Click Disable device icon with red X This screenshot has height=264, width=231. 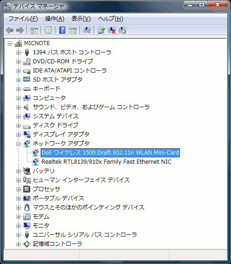[112, 30]
